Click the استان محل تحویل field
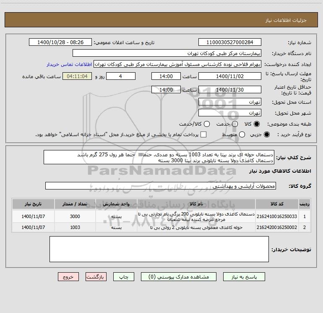Screen dimensions: 323x313 click(x=229, y=102)
